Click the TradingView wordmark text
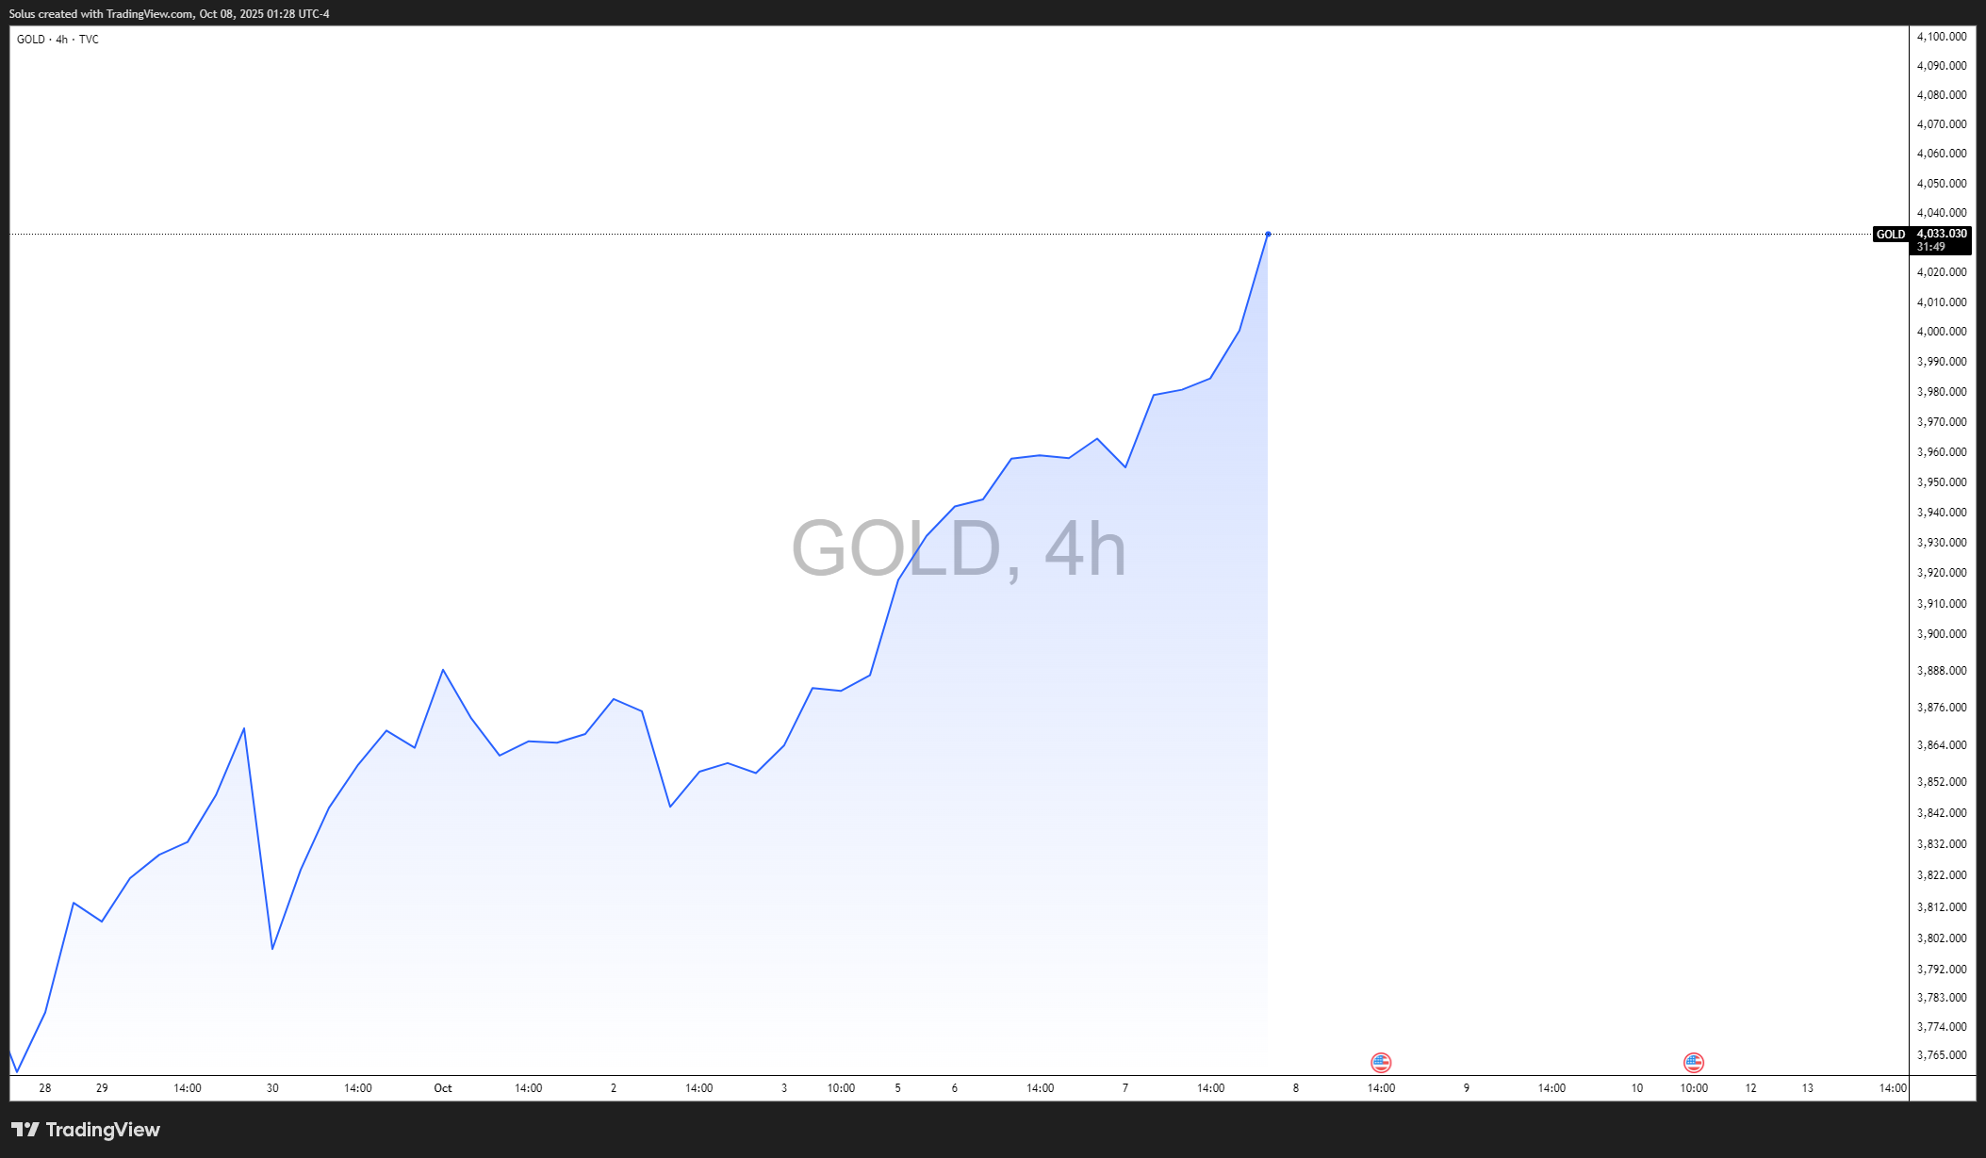Screen dimensions: 1986x1158 coord(103,1130)
